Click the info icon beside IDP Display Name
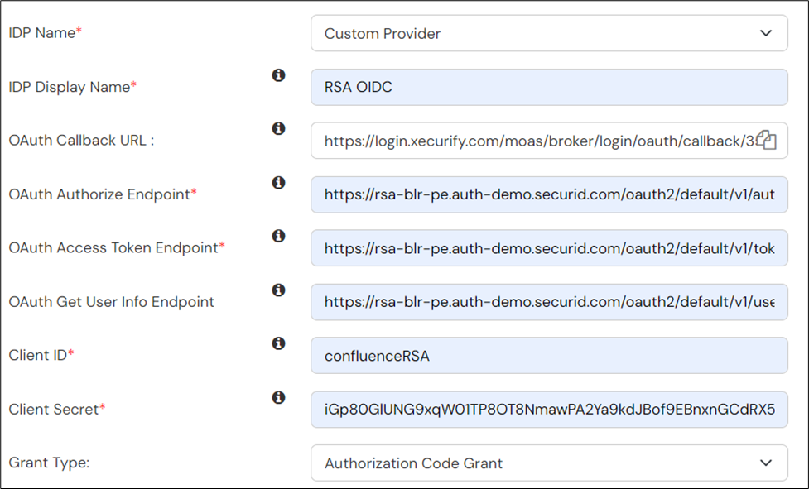This screenshot has height=489, width=809. [x=278, y=75]
